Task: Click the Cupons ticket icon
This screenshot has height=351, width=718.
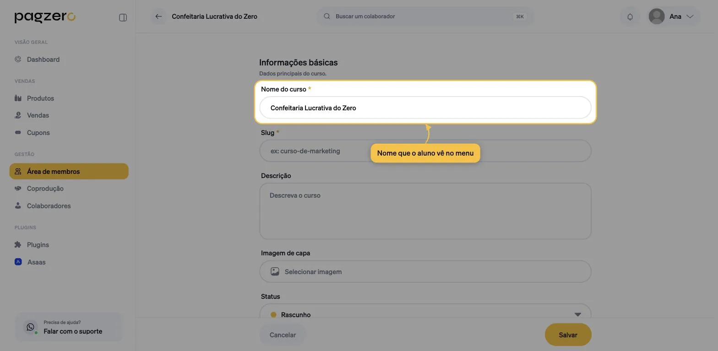Action: point(18,132)
